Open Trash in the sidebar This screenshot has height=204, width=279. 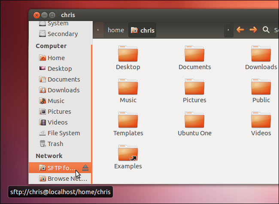pyautogui.click(x=60, y=143)
